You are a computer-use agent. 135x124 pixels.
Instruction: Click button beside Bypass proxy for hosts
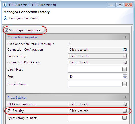click(125, 118)
